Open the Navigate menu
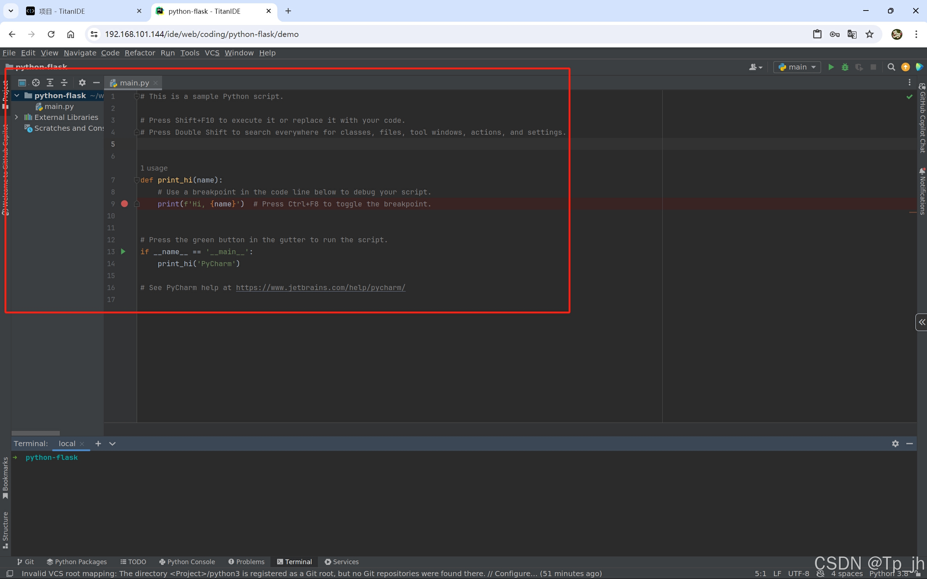 (x=80, y=53)
